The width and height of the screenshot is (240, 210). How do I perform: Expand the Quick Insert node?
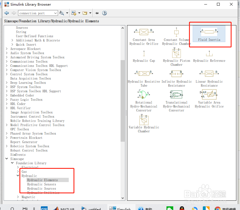coord(12,45)
